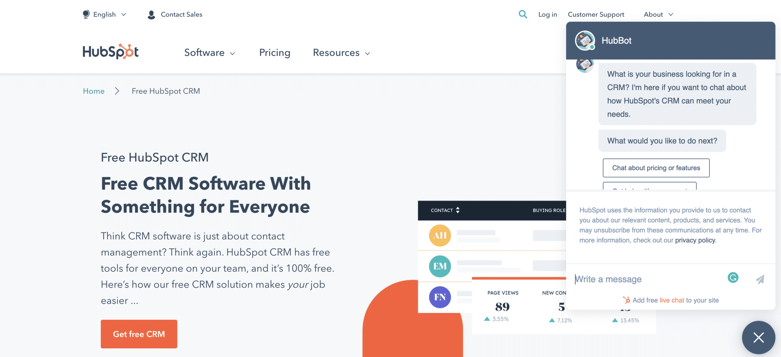Click the Log in menu item
Screen dimensions: 781x357
pyautogui.click(x=547, y=14)
